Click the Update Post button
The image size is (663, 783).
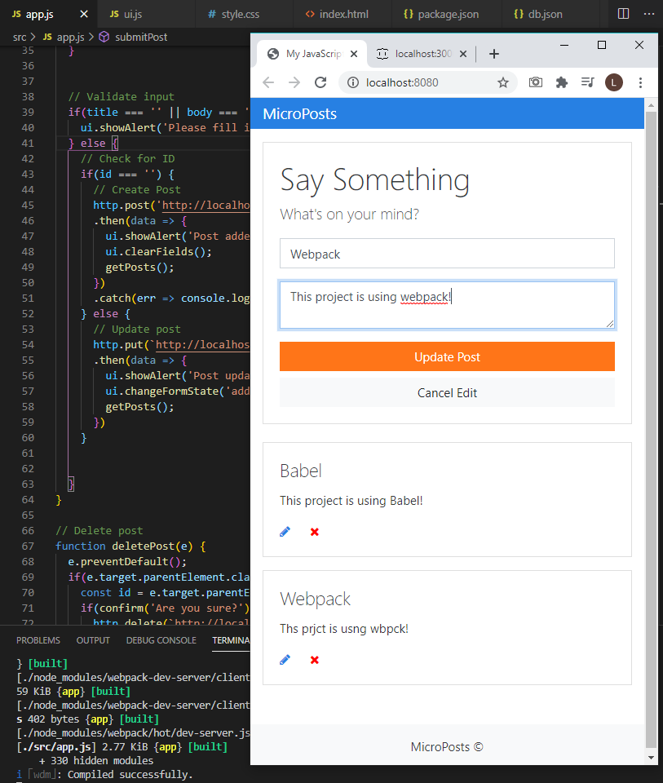point(447,356)
